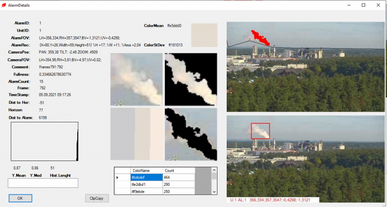Click the Horizon value 77
This screenshot has width=387, height=207.
[41, 110]
